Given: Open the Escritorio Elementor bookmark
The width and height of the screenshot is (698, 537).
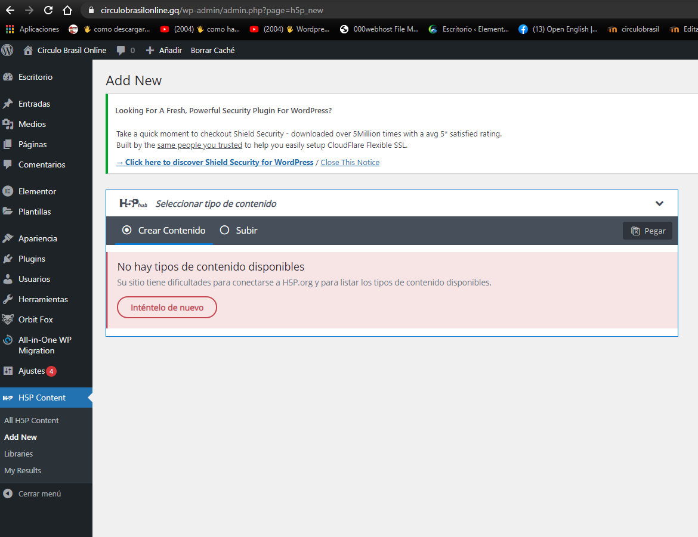Looking at the screenshot, I should (x=469, y=29).
